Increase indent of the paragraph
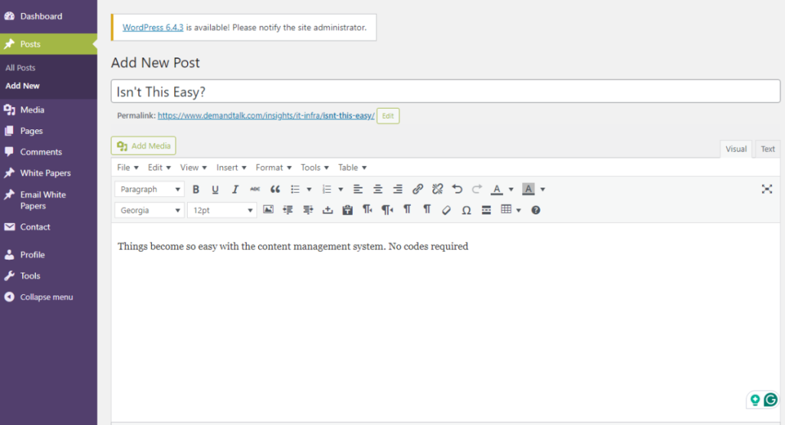Screen dimensions: 785x425 pyautogui.click(x=308, y=210)
